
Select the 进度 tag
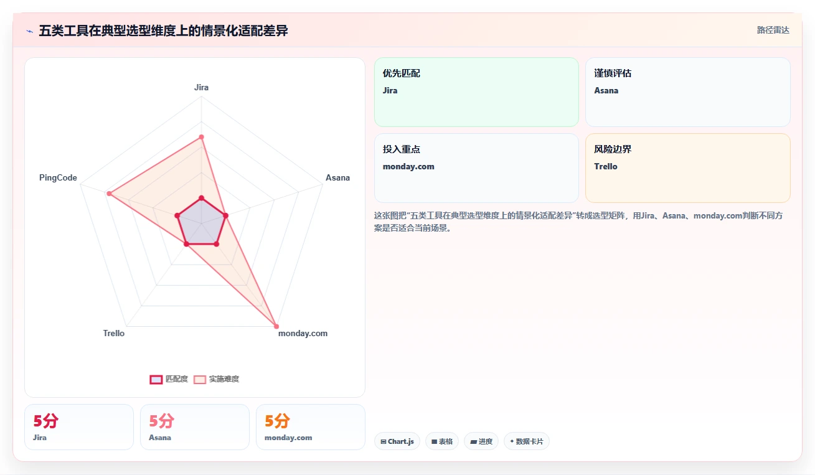click(481, 441)
